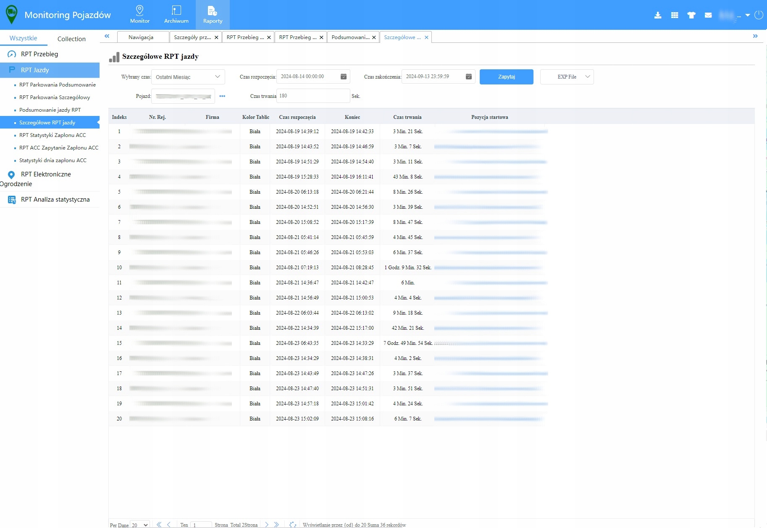The height and width of the screenshot is (528, 767).
Task: Open the calendar for Czas rozpoczęcia
Action: click(x=343, y=76)
